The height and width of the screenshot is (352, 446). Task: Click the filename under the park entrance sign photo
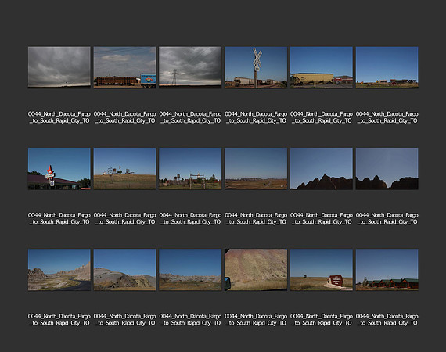tap(322, 320)
